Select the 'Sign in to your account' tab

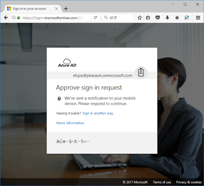(33, 9)
